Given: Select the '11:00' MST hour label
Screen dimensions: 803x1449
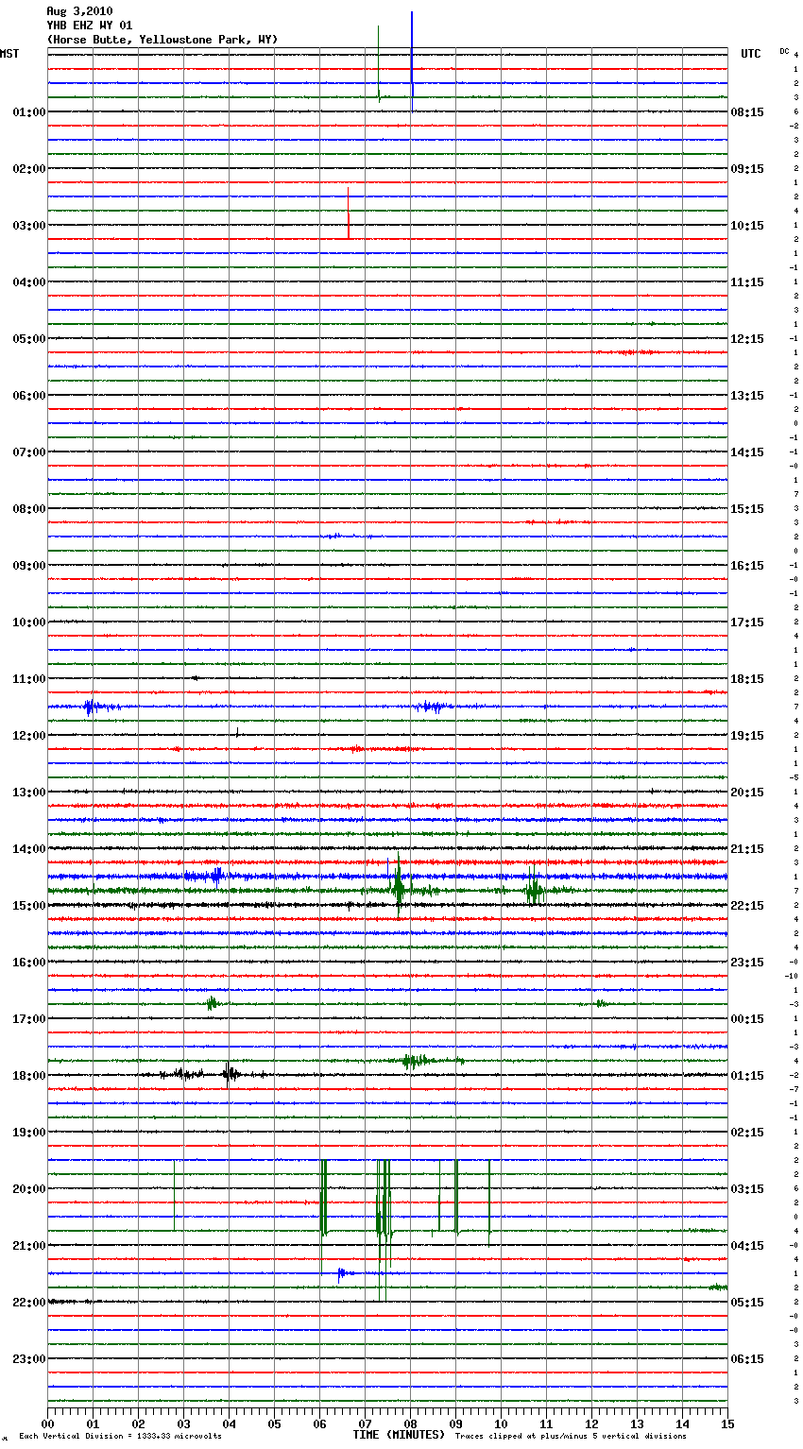Looking at the screenshot, I should click(28, 679).
